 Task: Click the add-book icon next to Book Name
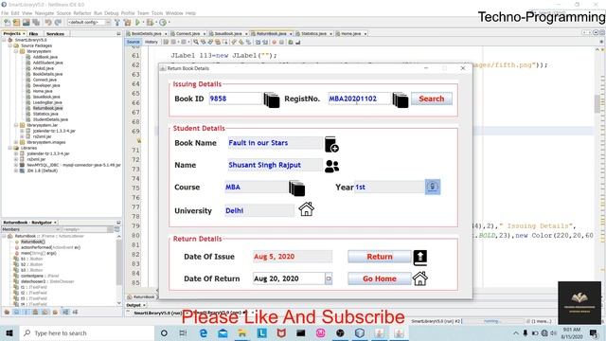click(331, 144)
